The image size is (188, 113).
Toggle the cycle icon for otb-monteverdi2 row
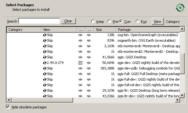click(45, 52)
